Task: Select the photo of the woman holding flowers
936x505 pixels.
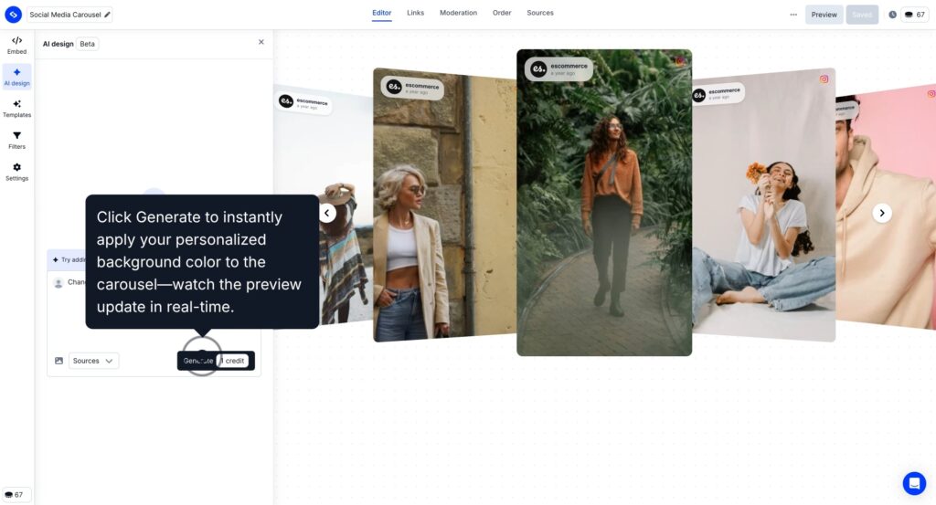Action: pyautogui.click(x=763, y=205)
